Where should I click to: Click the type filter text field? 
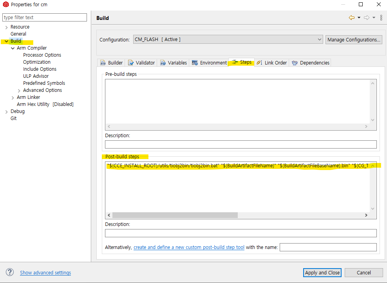click(45, 18)
